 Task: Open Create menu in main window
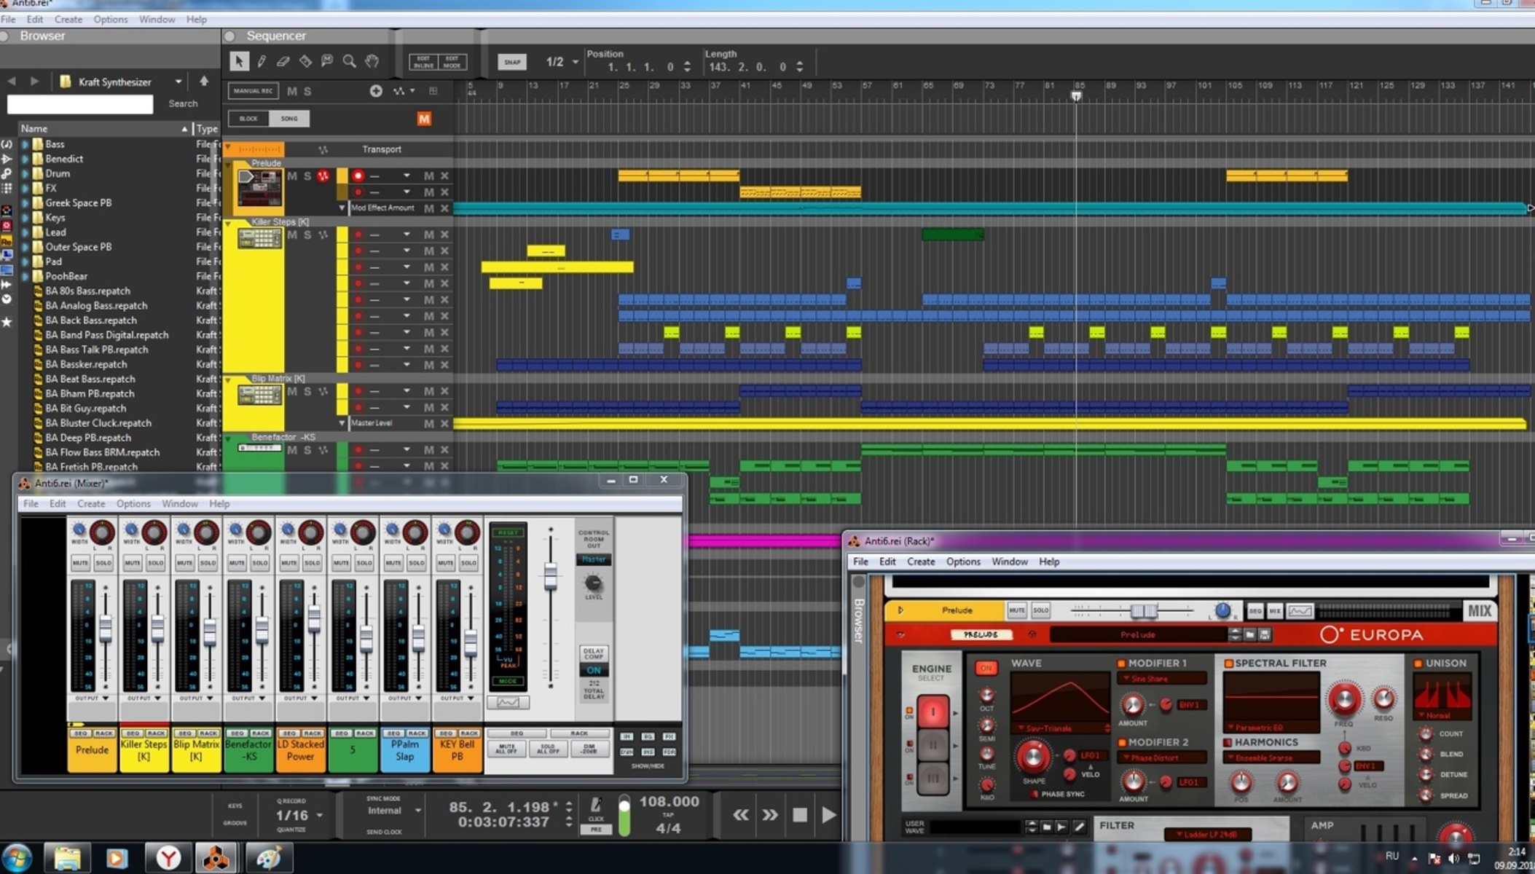(x=68, y=20)
